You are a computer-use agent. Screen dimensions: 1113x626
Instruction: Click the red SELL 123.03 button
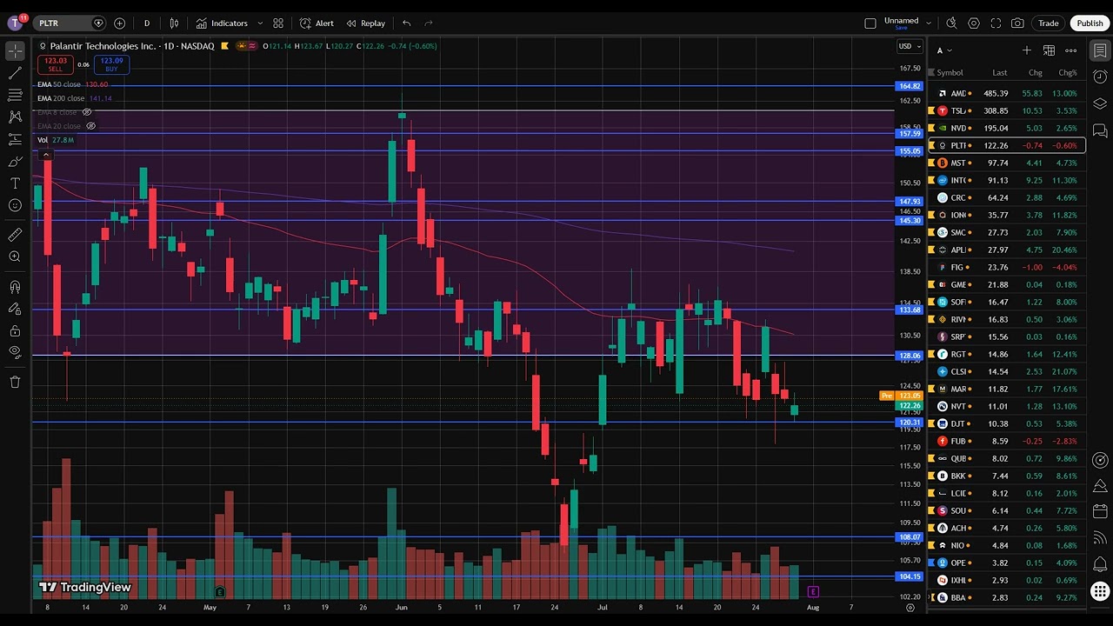pyautogui.click(x=56, y=64)
